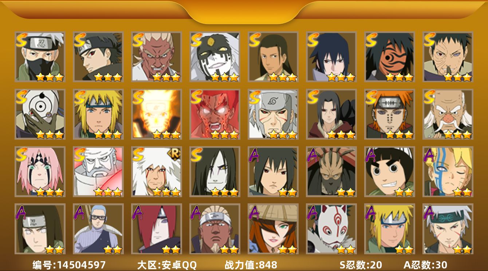
Task: Select the silver-haired masked ninja portrait
Action: coord(40,56)
